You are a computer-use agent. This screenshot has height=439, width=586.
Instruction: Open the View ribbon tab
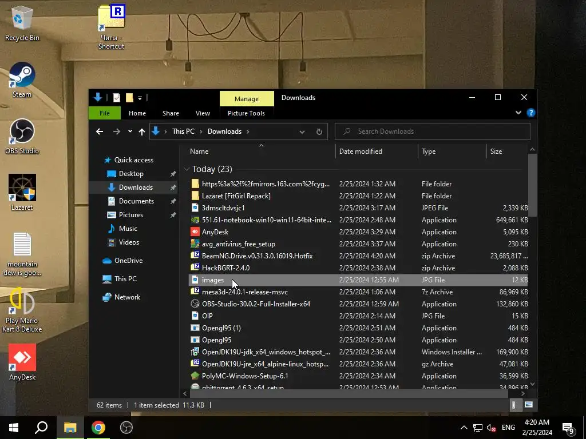coord(203,113)
